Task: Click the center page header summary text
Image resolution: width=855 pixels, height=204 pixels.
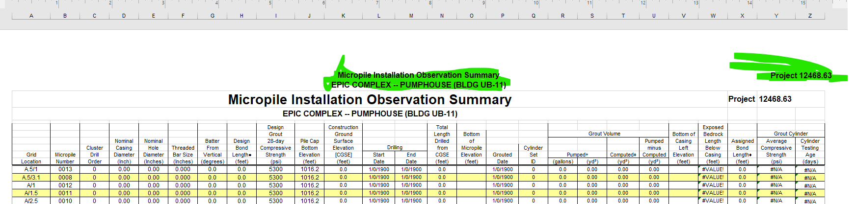Action: (418, 80)
